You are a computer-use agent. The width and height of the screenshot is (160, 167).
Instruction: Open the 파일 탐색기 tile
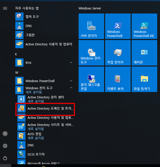144,79
